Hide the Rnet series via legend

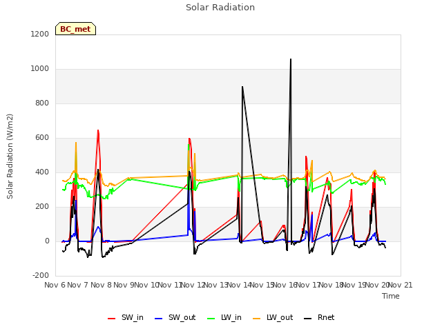point(319,317)
